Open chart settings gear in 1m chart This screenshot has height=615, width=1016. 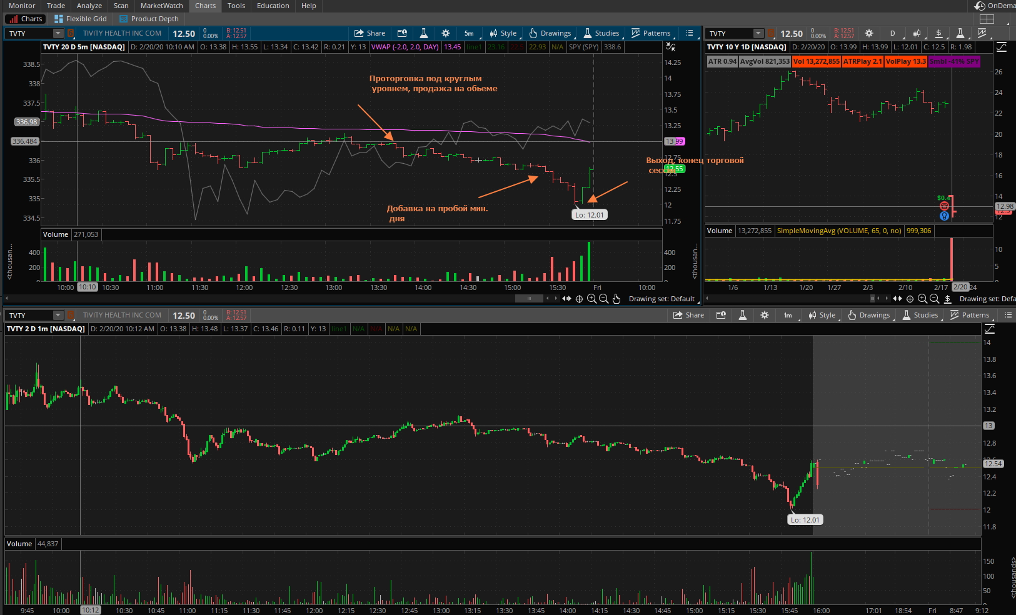[765, 316]
